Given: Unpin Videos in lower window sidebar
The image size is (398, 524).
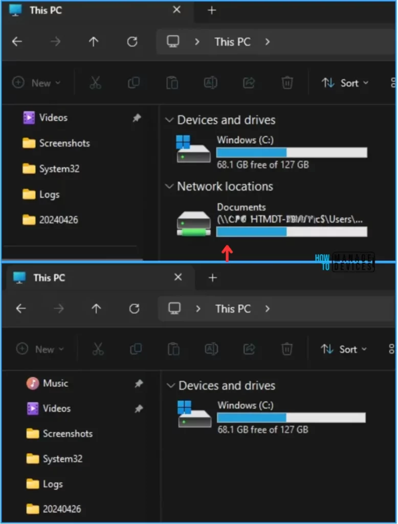Looking at the screenshot, I should (x=139, y=408).
